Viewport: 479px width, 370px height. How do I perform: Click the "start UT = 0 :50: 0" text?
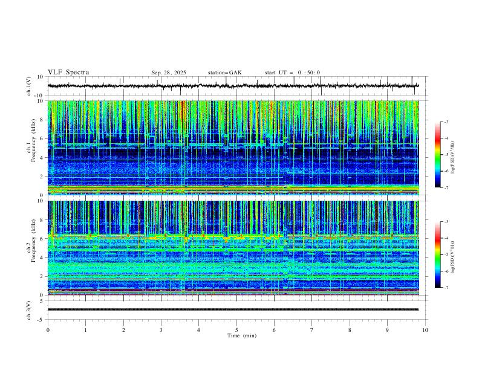(x=292, y=73)
